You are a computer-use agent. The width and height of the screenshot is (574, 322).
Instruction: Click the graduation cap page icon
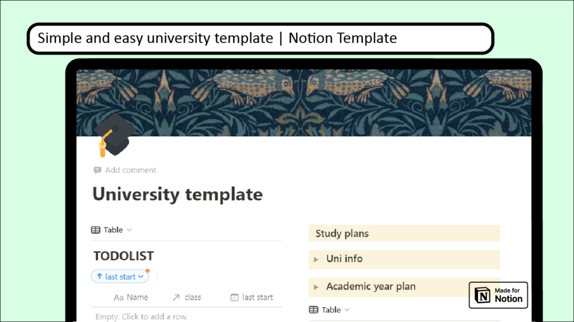[114, 135]
